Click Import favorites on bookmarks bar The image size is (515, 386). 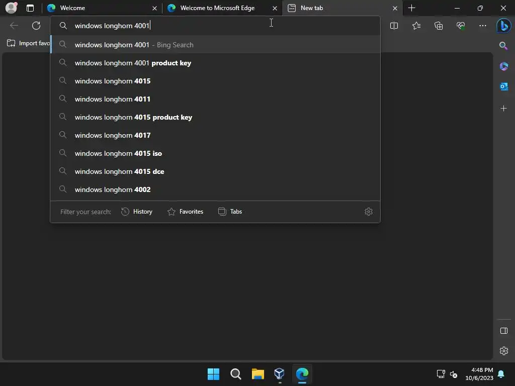pos(28,43)
